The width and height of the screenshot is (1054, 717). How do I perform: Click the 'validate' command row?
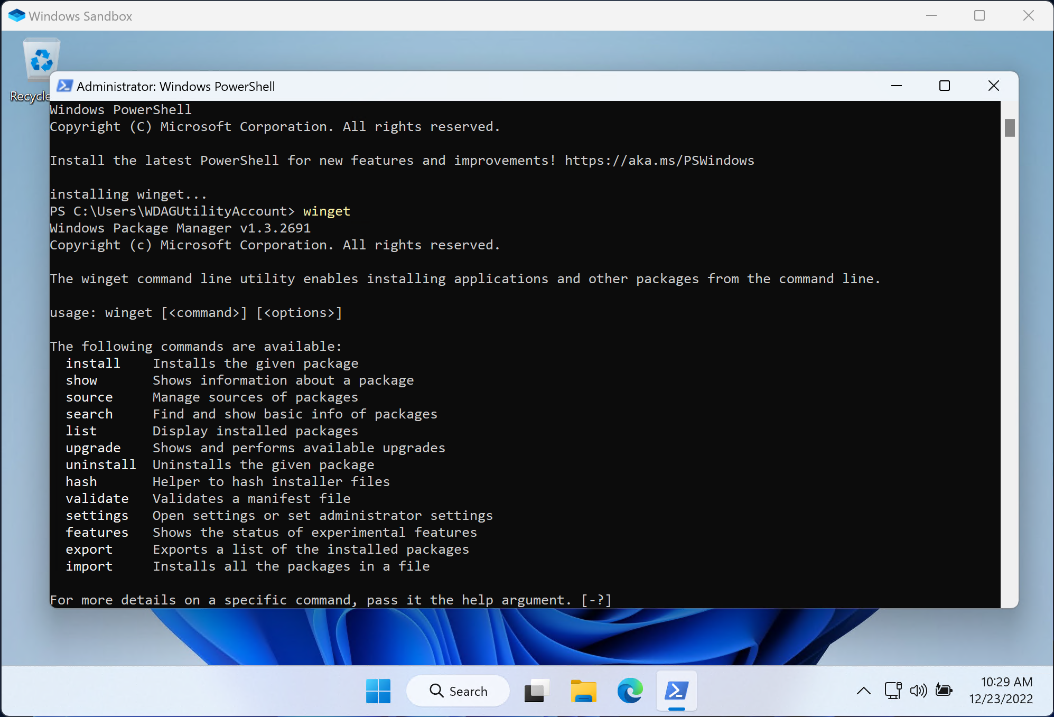tap(208, 499)
